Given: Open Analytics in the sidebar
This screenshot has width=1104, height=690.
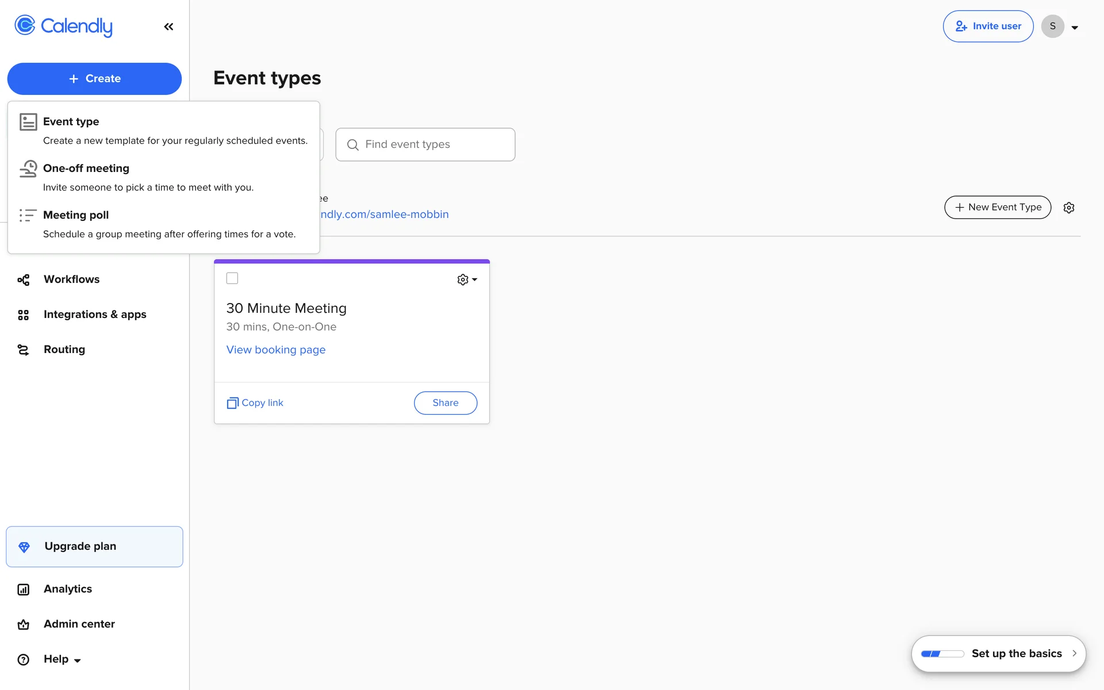Looking at the screenshot, I should [67, 589].
